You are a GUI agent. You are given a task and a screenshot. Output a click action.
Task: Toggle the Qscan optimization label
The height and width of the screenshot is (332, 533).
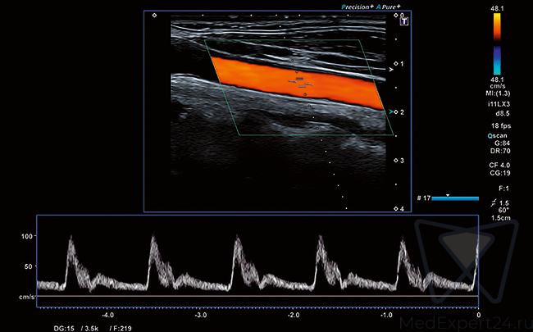(x=497, y=135)
